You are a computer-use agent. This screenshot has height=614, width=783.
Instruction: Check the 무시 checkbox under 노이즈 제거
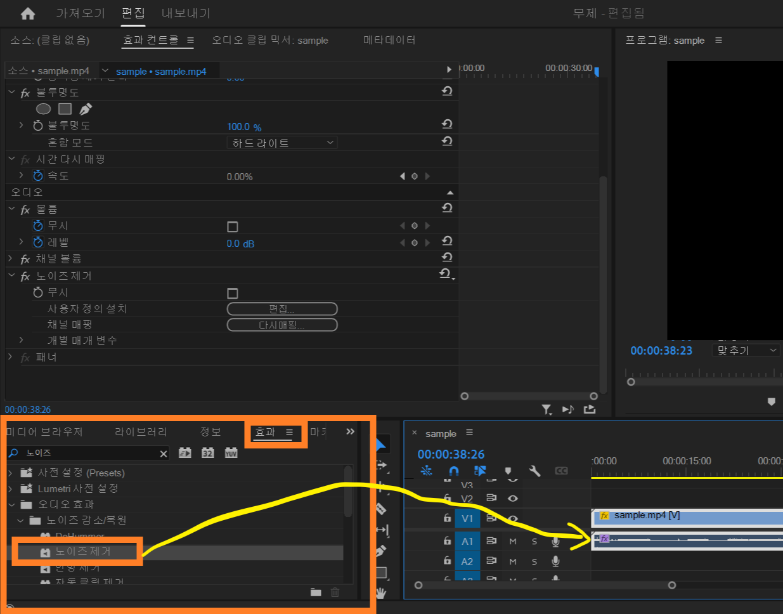point(233,293)
